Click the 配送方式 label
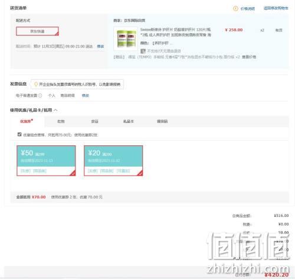Screen dimensions: 295x279 23,21
